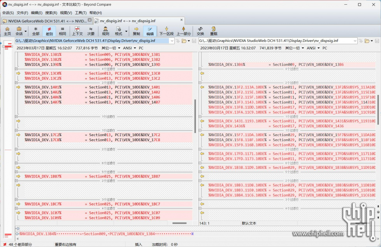The width and height of the screenshot is (381, 247).
Task: Open dropdown arrow next to 会话 button
Action: pos(26,32)
